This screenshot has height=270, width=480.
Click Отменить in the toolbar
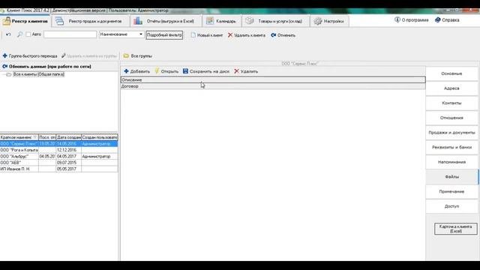pos(283,35)
